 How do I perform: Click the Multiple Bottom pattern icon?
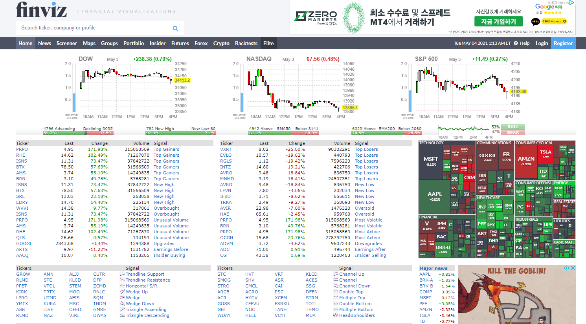336,309
